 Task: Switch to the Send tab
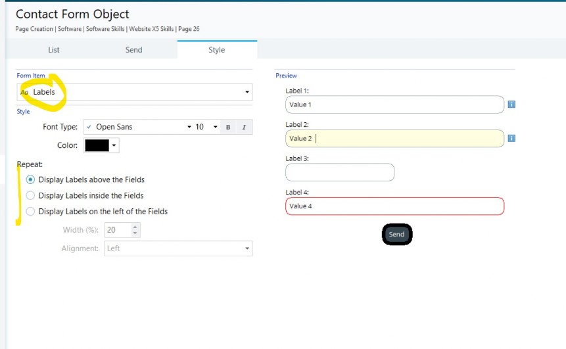[133, 50]
